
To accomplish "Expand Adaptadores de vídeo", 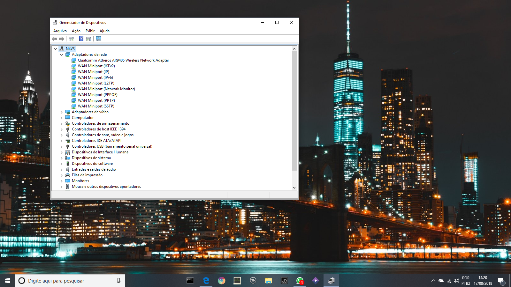I will point(62,112).
